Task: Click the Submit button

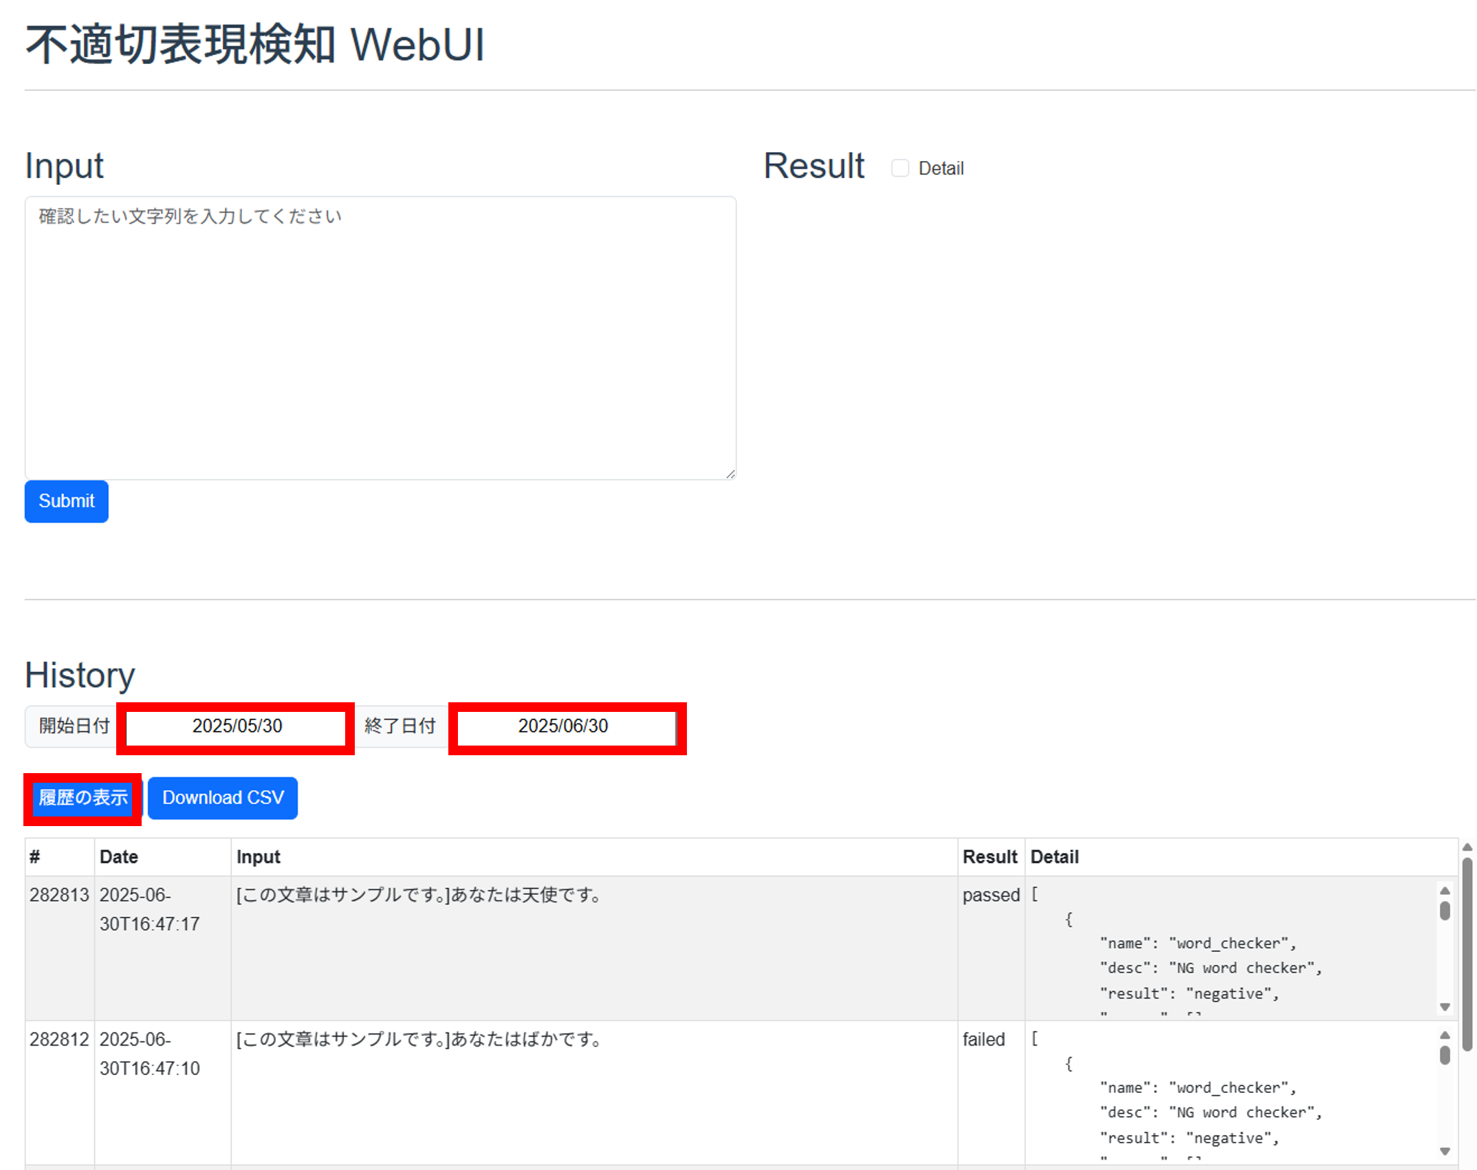Action: click(66, 501)
